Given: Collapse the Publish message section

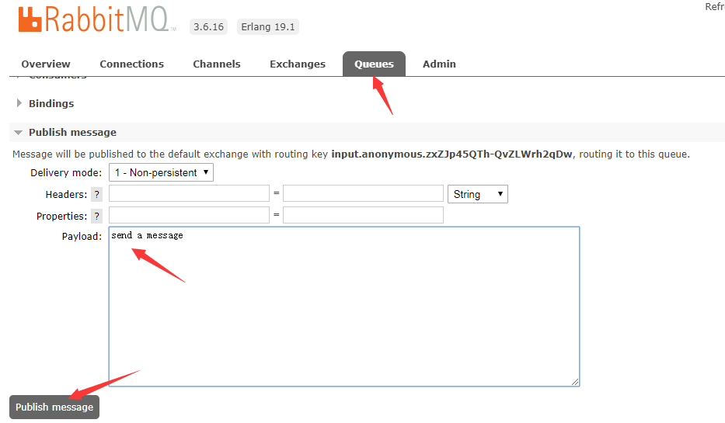Looking at the screenshot, I should [x=72, y=133].
